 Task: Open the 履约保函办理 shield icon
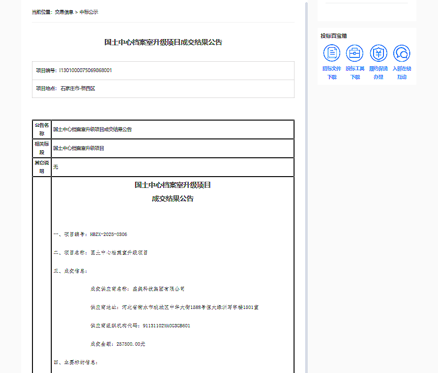(378, 53)
